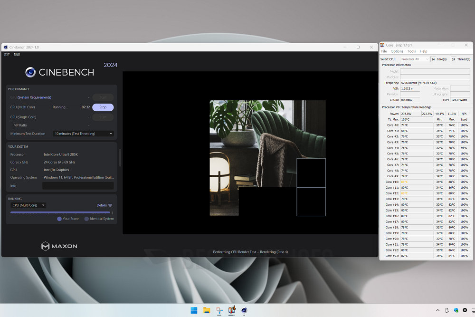Open the 文件 menu in Cinebench
Viewport: 475px width, 317px height.
pos(7,54)
